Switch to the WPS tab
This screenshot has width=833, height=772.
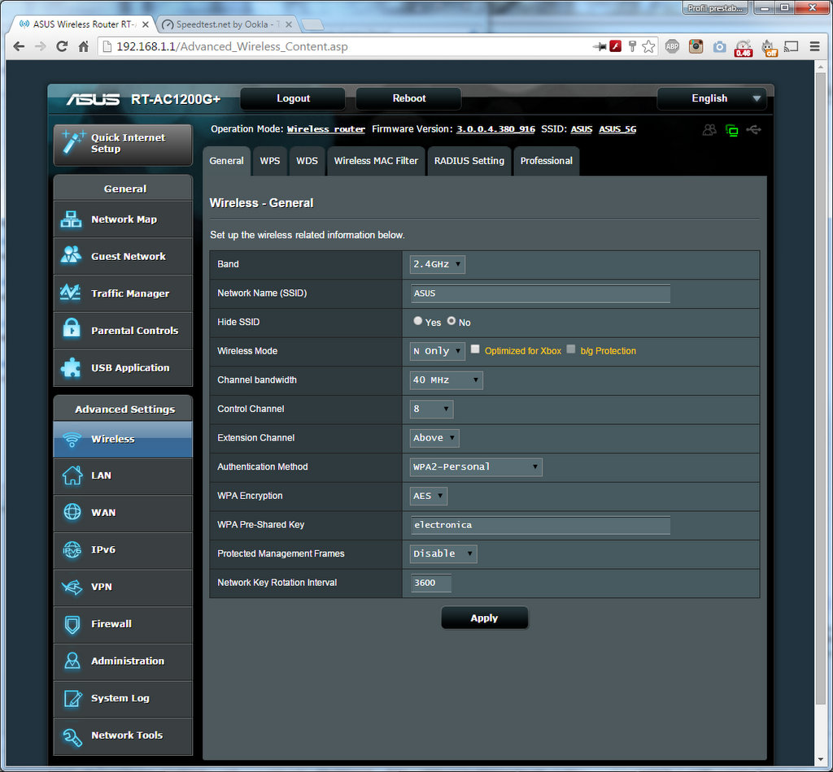[x=270, y=161]
